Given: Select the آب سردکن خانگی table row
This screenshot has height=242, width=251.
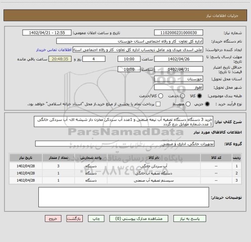Looking at the screenshot, I should [125, 166].
